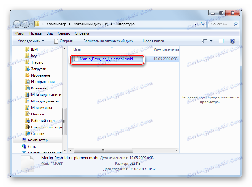
Task: Open the Сервис menu
Action: (64, 33)
